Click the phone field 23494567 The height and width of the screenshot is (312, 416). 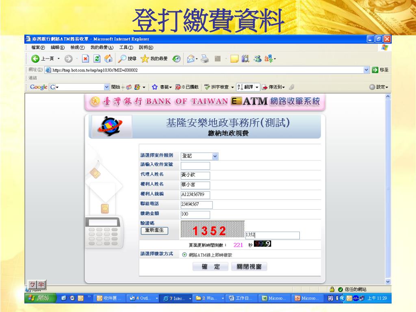[197, 205]
